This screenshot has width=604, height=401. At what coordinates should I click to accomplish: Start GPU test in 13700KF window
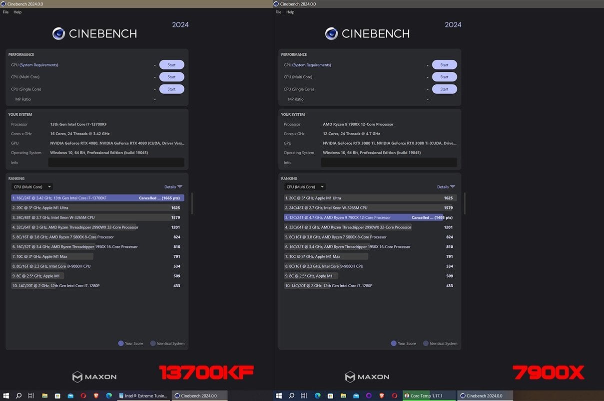coord(171,65)
